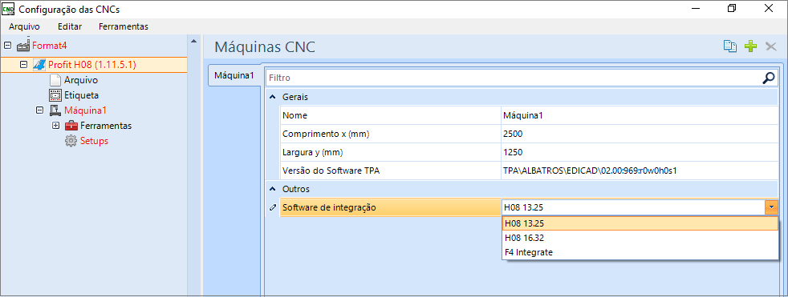The image size is (788, 297).
Task: Close the Software de integração dropdown arrow
Action: coord(771,207)
